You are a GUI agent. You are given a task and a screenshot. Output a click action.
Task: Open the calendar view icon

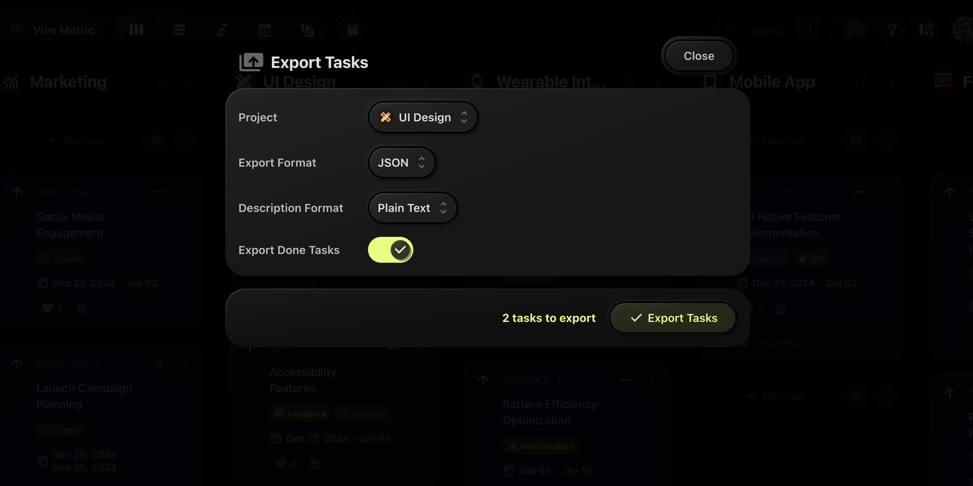(x=264, y=30)
